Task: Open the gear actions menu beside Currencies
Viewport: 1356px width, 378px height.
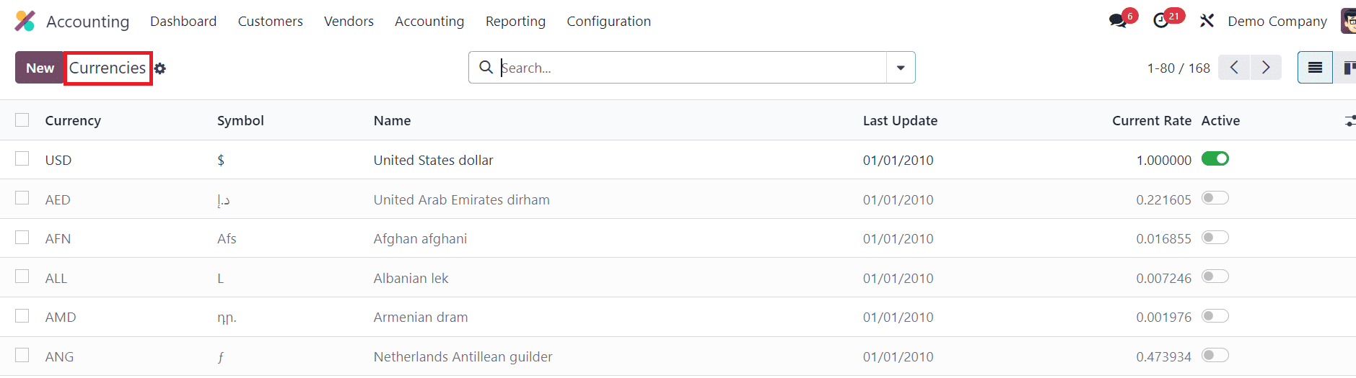Action: (x=160, y=68)
